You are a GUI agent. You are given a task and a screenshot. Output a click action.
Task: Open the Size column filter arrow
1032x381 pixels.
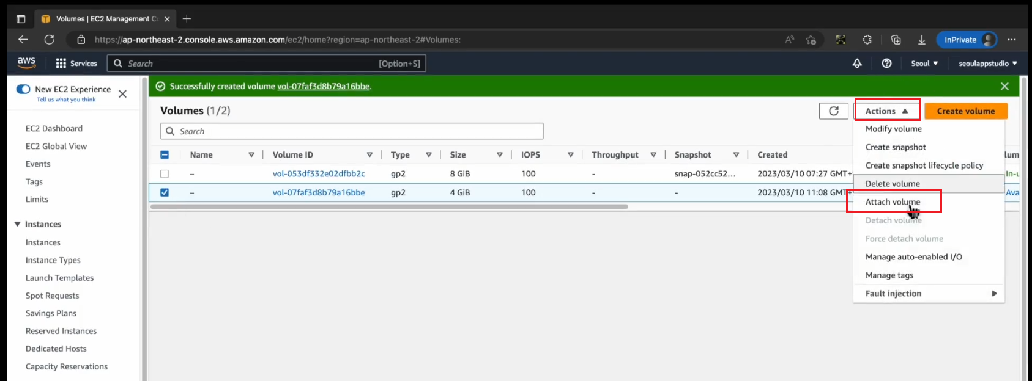[x=500, y=155]
